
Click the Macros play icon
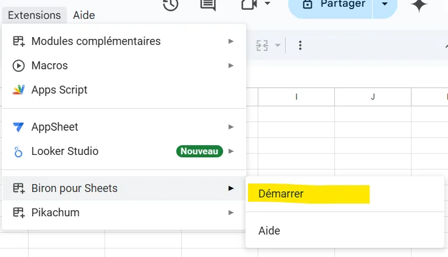click(19, 66)
